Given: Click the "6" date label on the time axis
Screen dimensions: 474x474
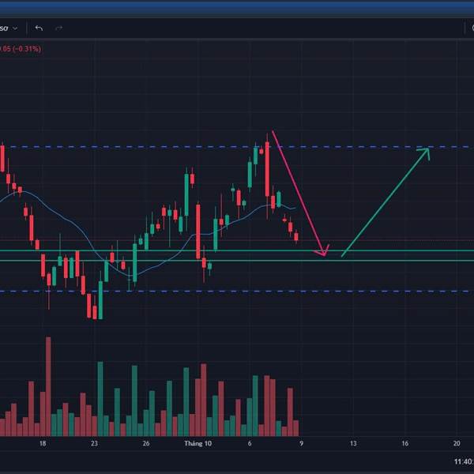Looking at the screenshot, I should pos(250,443).
